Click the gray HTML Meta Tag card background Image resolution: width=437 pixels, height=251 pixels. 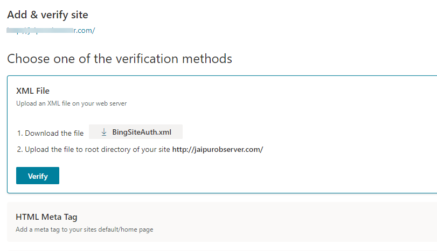(279, 222)
